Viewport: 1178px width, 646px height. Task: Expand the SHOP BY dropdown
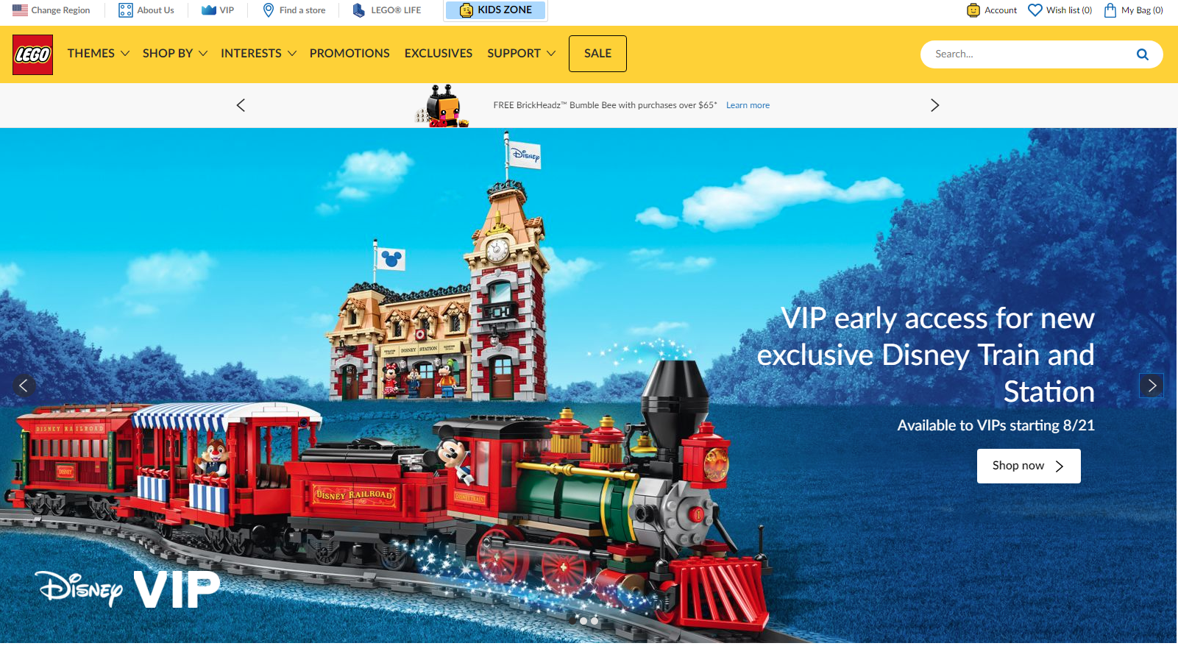tap(175, 54)
